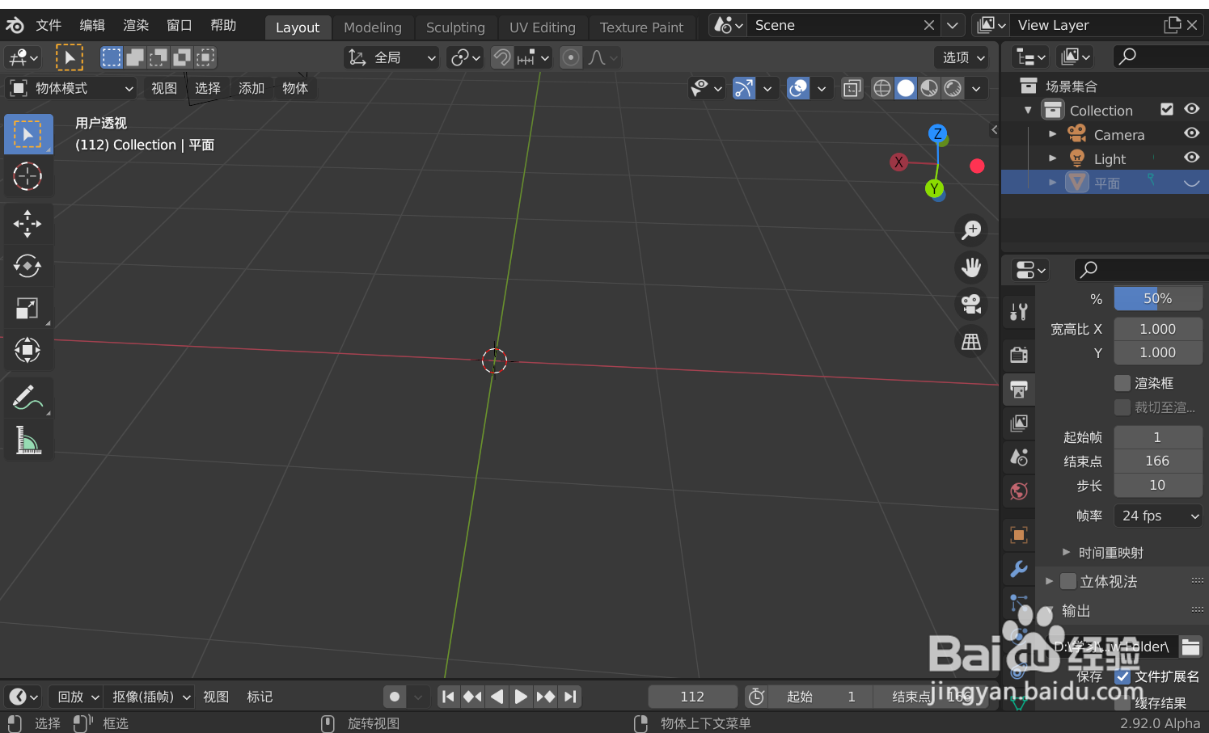The width and height of the screenshot is (1209, 733).
Task: Open the Output Properties tab icon
Action: coord(1018,389)
